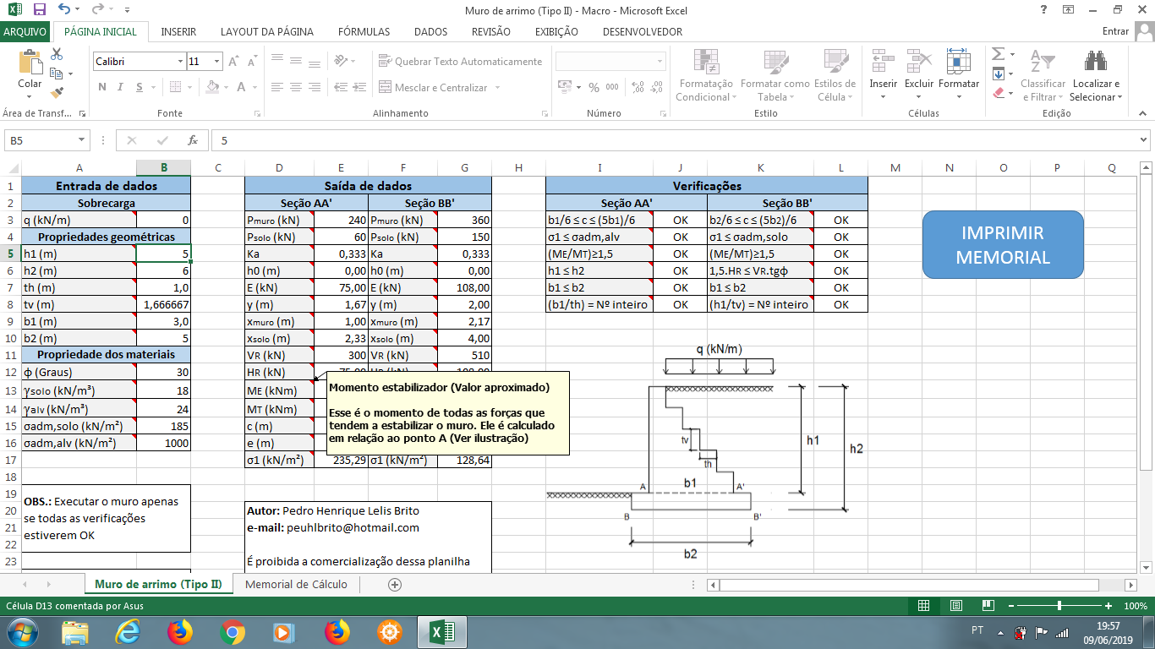
Task: Click the text orientation icon
Action: pyautogui.click(x=341, y=62)
